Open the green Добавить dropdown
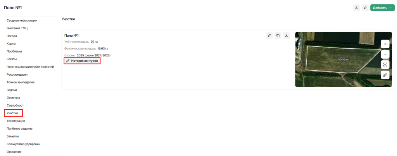The width and height of the screenshot is (397, 156). click(382, 8)
